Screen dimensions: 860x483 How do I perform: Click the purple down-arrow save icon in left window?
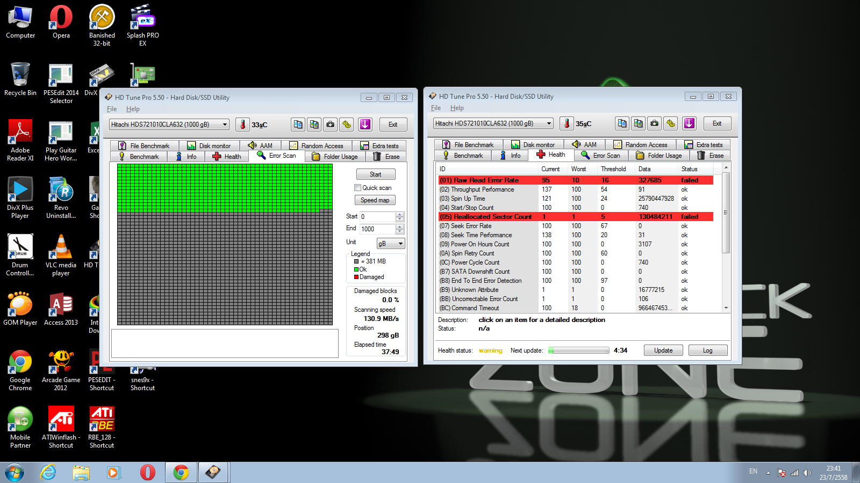pos(365,125)
